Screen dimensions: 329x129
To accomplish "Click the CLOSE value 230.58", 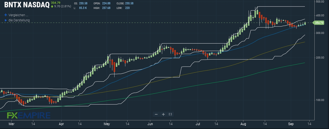I will 129,4.
